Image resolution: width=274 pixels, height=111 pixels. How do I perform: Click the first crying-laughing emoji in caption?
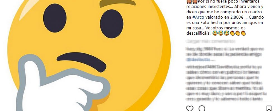tap(215, 33)
